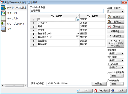128x94 pixels.
Task: Switch to キーリスト page
Action: click(13, 18)
